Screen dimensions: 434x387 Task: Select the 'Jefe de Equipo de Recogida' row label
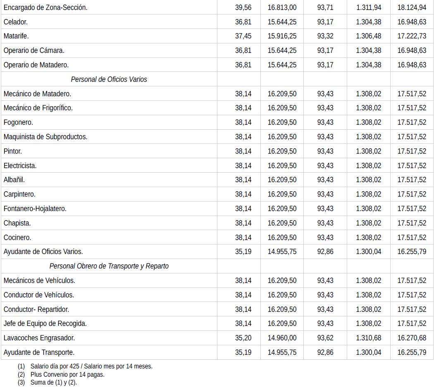(45, 323)
